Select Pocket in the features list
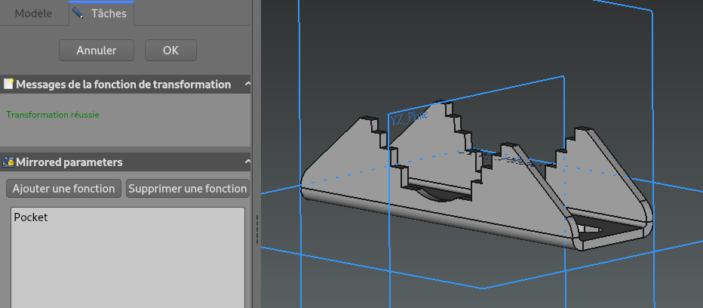 click(31, 217)
